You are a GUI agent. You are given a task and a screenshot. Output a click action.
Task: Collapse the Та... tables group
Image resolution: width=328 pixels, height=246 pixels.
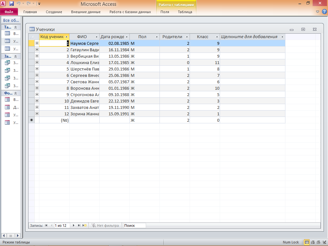click(x=15, y=27)
